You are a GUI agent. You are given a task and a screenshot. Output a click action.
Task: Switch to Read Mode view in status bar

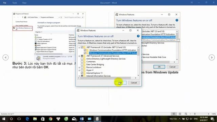coord(174,114)
